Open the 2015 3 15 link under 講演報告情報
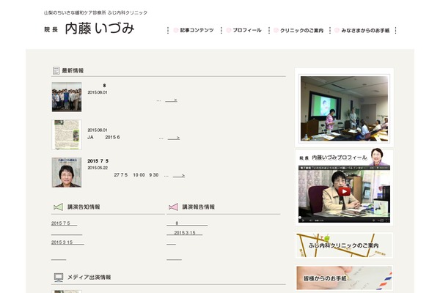The width and height of the screenshot is (440, 293). (184, 233)
